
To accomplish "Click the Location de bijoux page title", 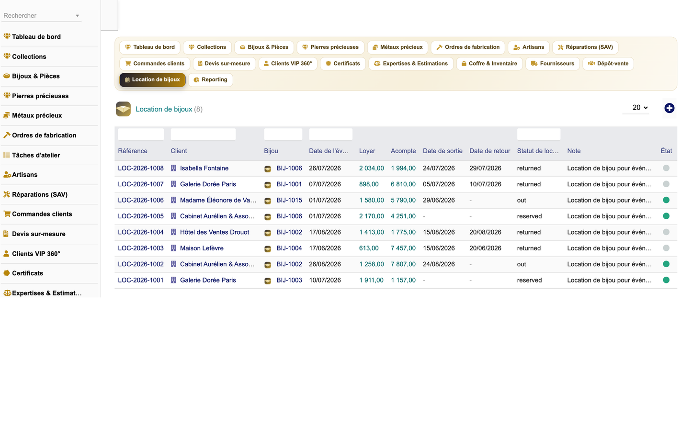I will (x=164, y=109).
